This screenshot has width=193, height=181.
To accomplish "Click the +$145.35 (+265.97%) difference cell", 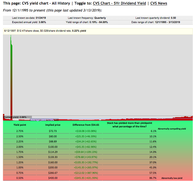I will 86,168.
